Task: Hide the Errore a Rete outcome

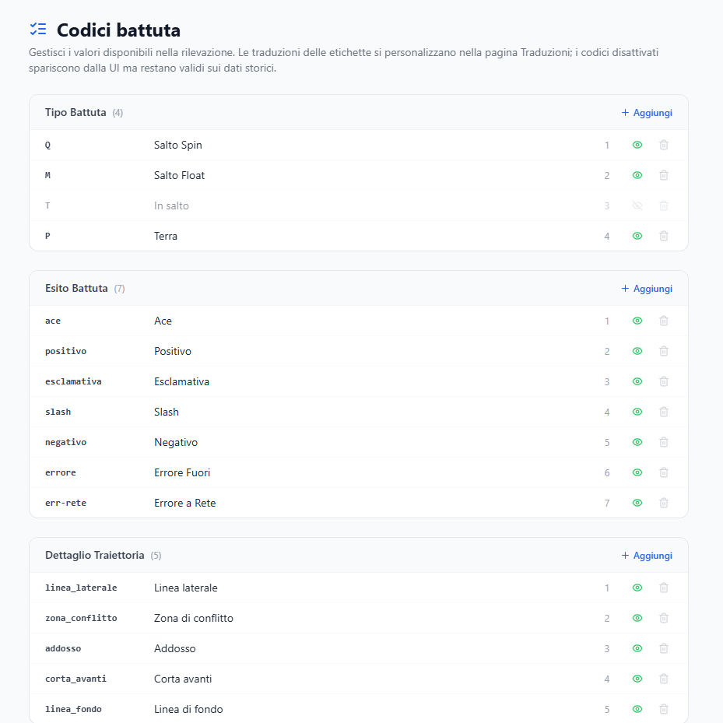Action: click(x=637, y=503)
